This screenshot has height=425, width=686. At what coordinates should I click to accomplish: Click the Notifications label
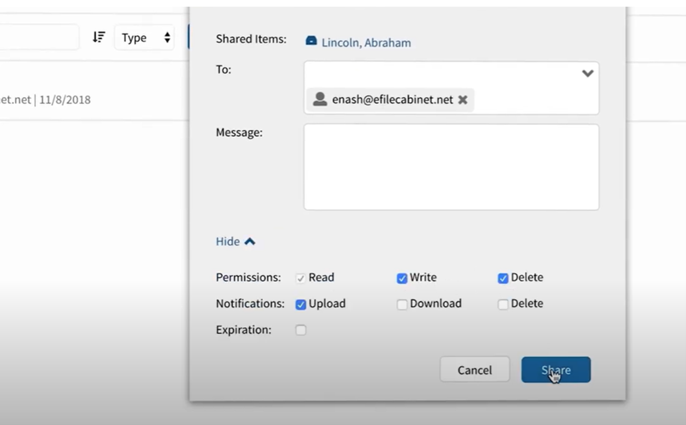(x=250, y=304)
